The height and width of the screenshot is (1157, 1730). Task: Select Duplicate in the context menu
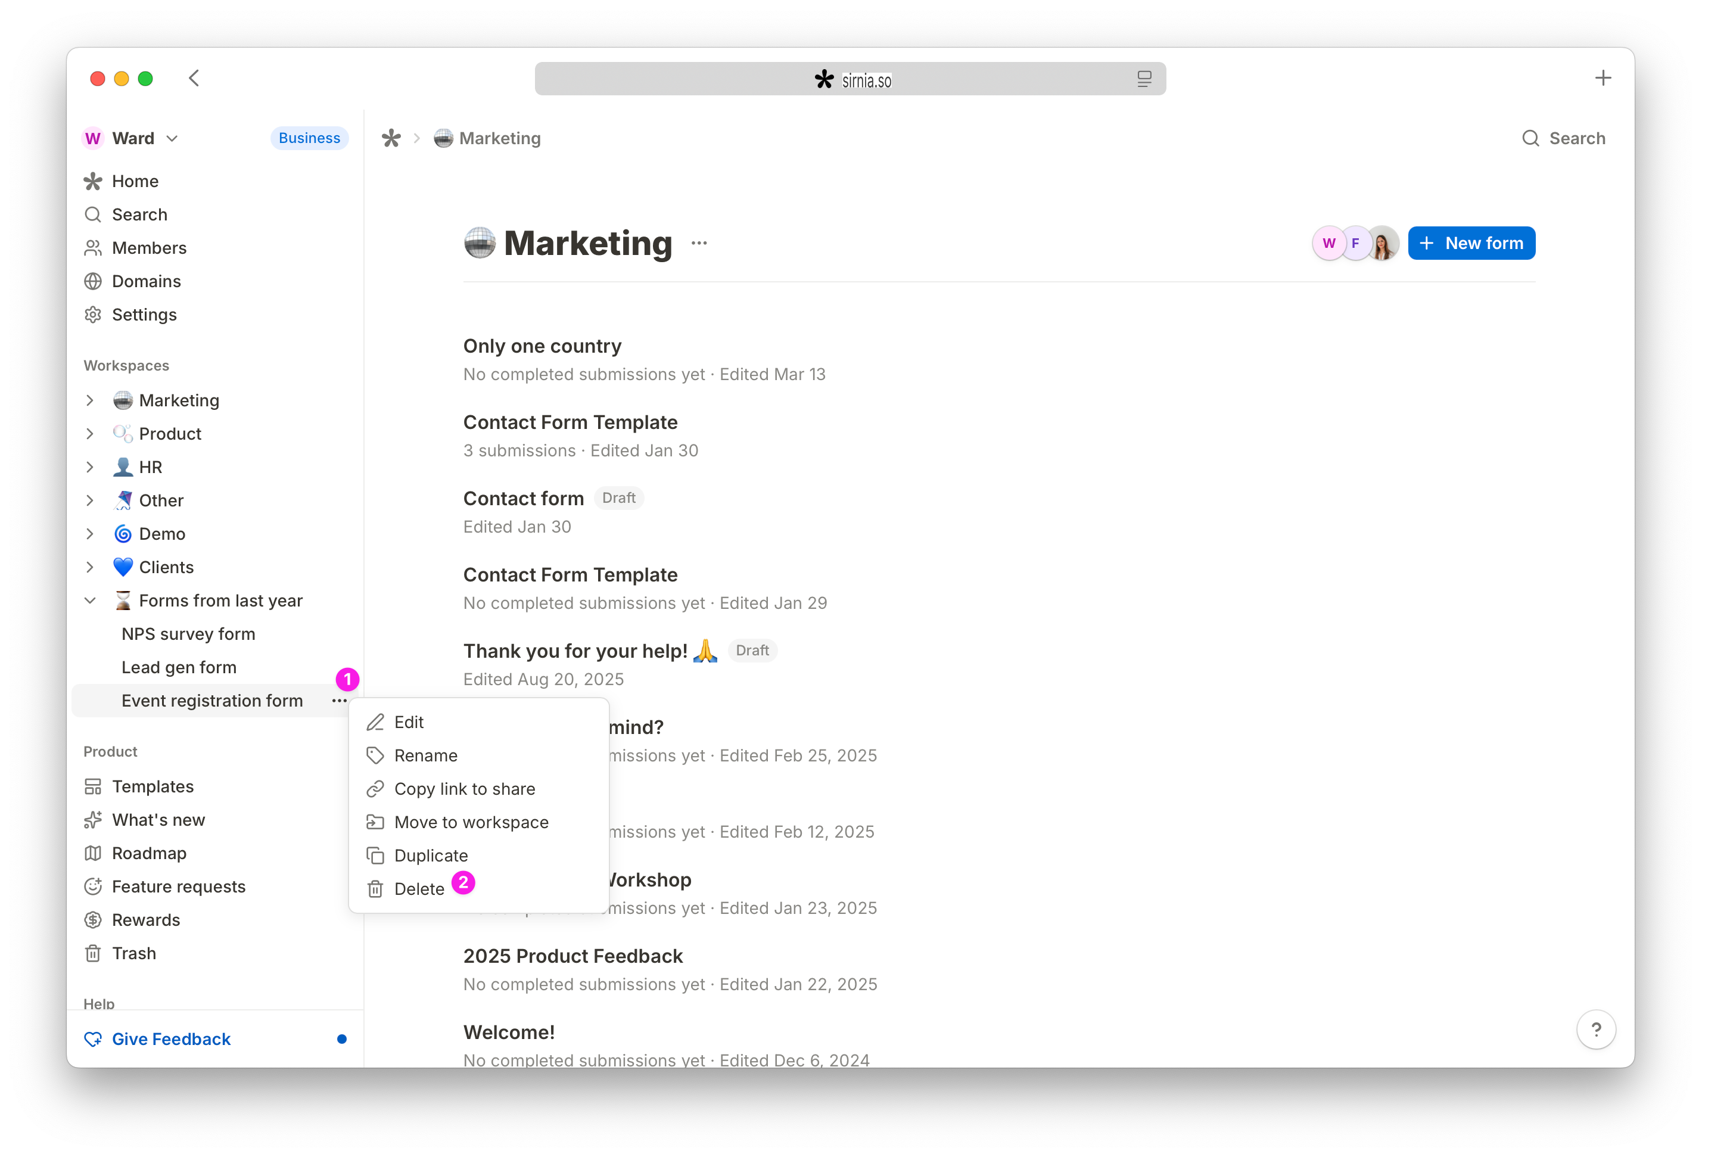tap(479, 856)
